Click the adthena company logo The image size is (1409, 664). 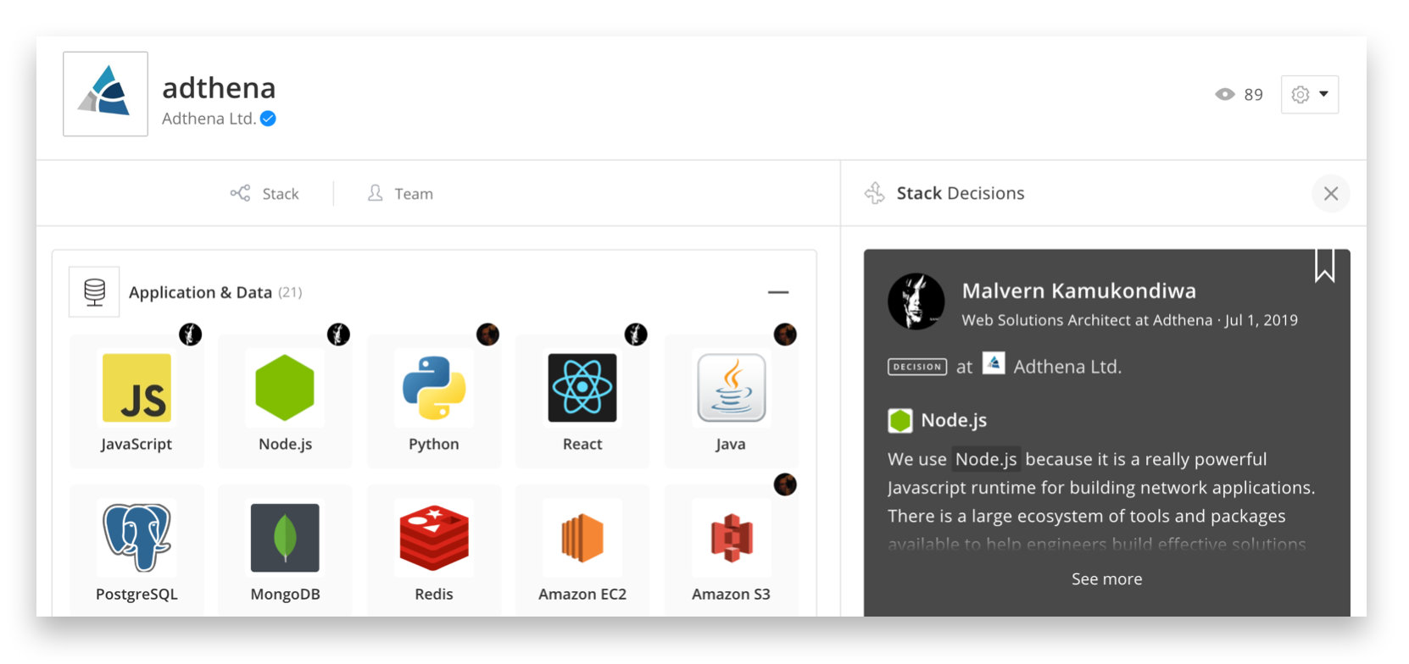pos(105,93)
